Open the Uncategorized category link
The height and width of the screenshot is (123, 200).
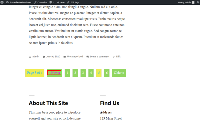[x=75, y=56]
